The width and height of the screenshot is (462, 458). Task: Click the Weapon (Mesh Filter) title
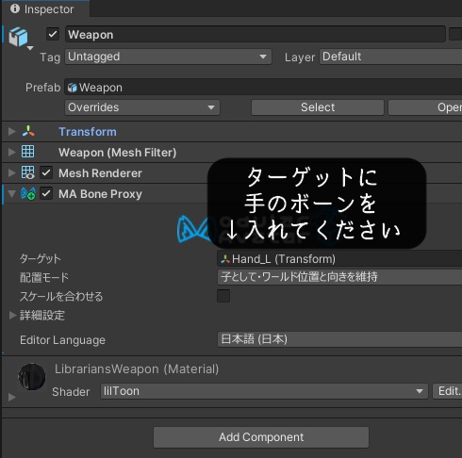[117, 153]
